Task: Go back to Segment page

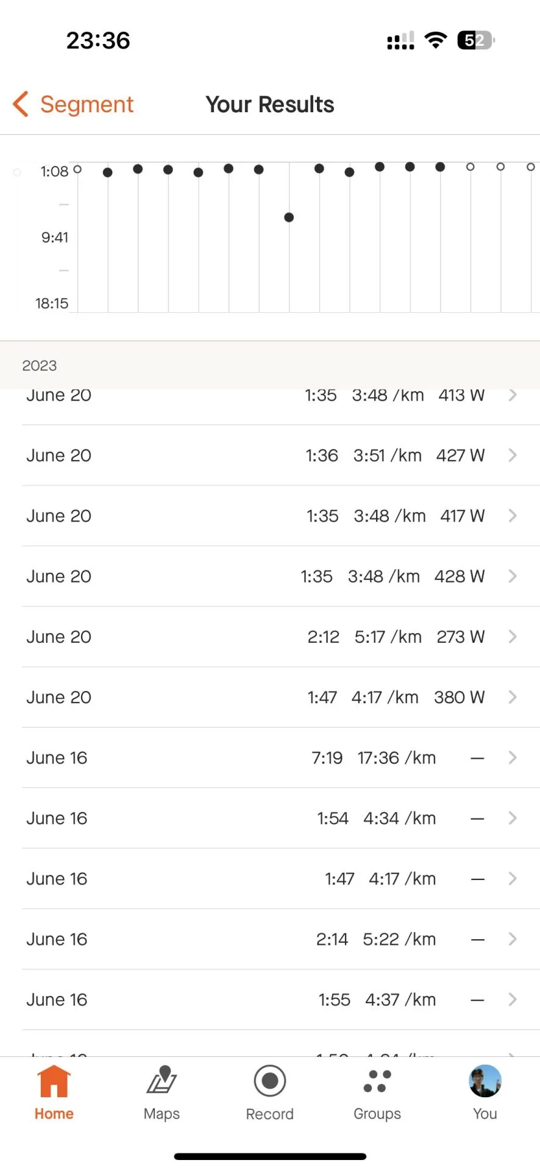Action: 87,104
